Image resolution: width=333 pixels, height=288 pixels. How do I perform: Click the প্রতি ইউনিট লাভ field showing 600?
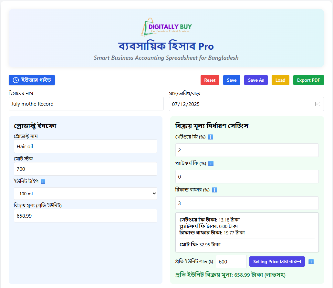click(x=231, y=262)
